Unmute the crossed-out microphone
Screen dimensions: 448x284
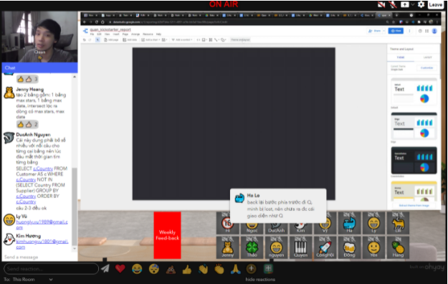click(x=393, y=4)
